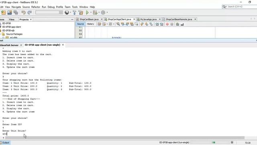Click the Find Previous Occurrence icon
The image size is (257, 145).
122,24
